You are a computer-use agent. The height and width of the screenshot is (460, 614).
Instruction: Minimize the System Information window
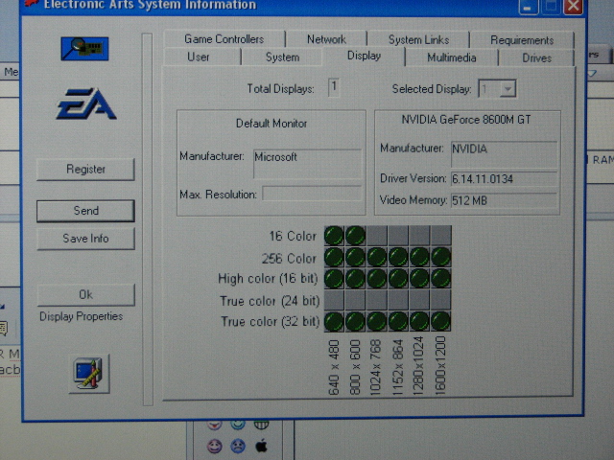[529, 7]
